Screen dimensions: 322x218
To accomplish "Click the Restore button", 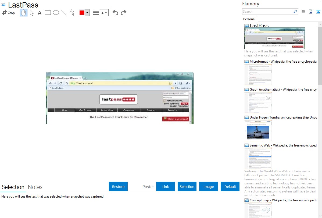I will 118,187.
